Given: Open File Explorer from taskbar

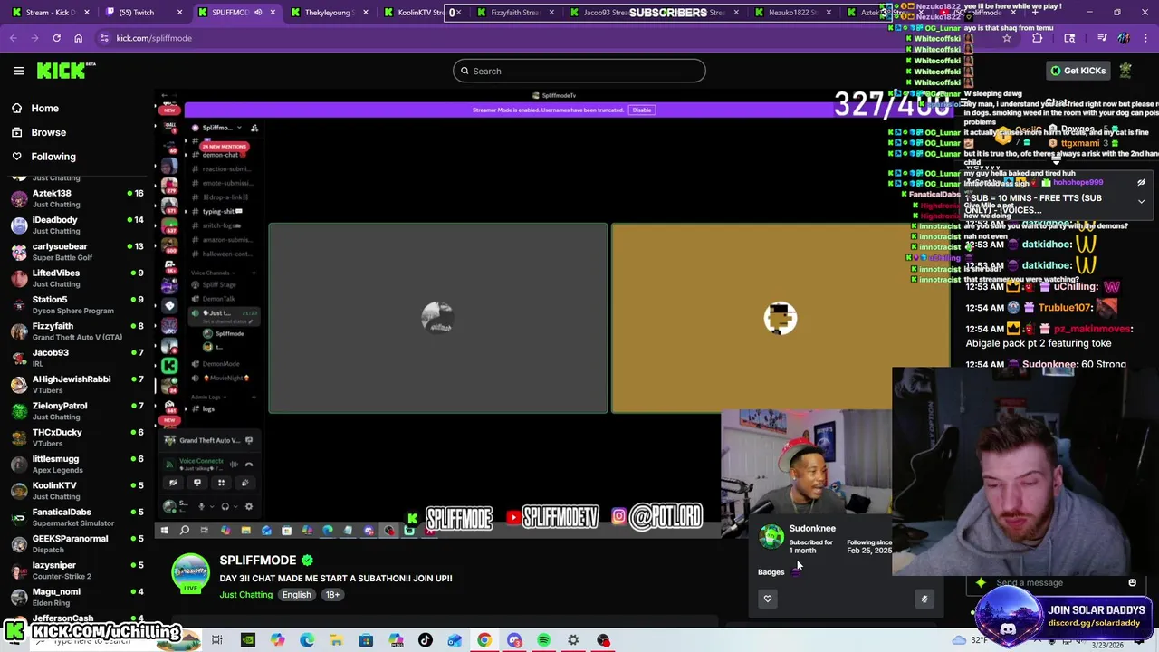Looking at the screenshot, I should [336, 640].
